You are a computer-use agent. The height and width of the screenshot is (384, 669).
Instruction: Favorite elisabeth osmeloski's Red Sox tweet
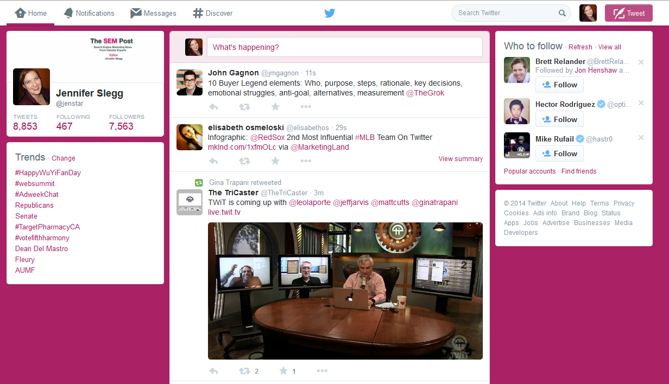point(275,161)
